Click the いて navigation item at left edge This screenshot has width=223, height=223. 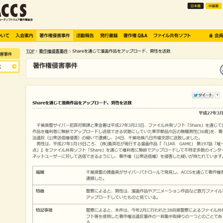tap(5, 35)
